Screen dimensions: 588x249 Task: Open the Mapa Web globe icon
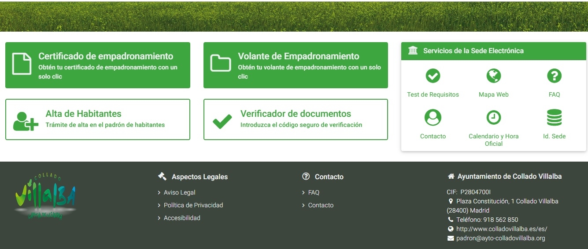(493, 76)
